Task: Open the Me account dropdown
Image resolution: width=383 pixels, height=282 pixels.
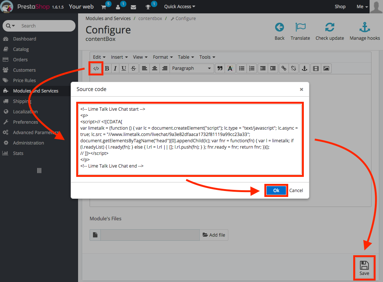Action: (x=362, y=7)
